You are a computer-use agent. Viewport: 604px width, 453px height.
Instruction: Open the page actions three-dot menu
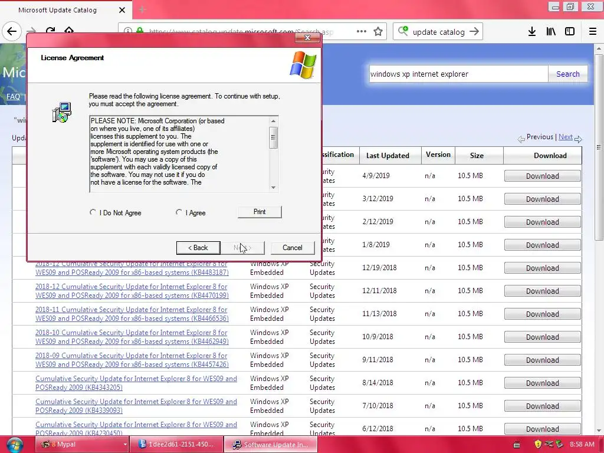click(x=362, y=31)
